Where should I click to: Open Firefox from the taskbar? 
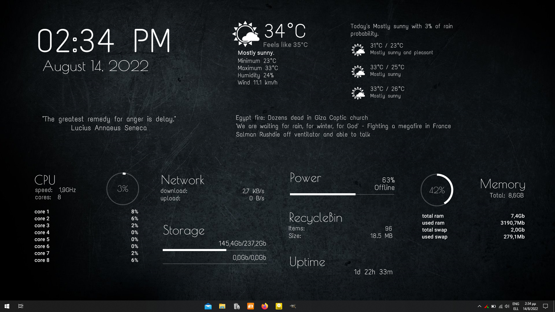pyautogui.click(x=265, y=306)
